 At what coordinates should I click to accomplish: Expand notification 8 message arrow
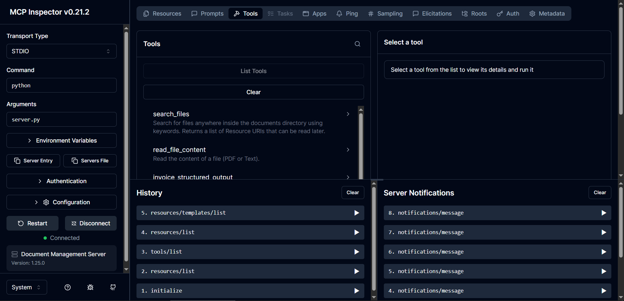(604, 213)
